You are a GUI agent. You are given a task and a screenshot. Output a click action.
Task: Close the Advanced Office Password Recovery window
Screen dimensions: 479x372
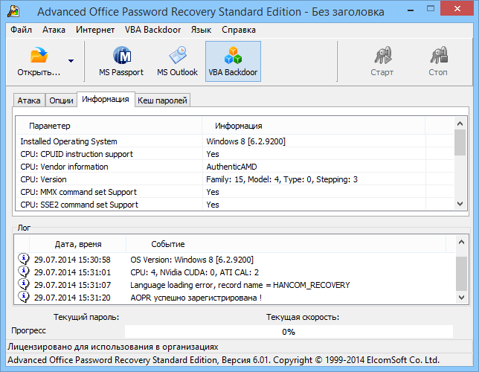[x=457, y=9]
